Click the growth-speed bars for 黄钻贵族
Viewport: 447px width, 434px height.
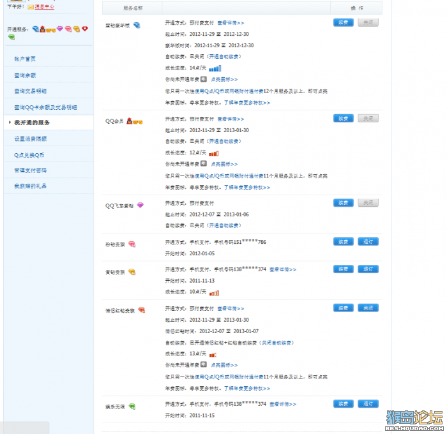coord(214,293)
